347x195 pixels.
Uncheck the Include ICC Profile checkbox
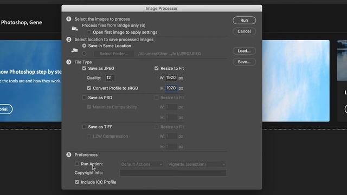77,182
